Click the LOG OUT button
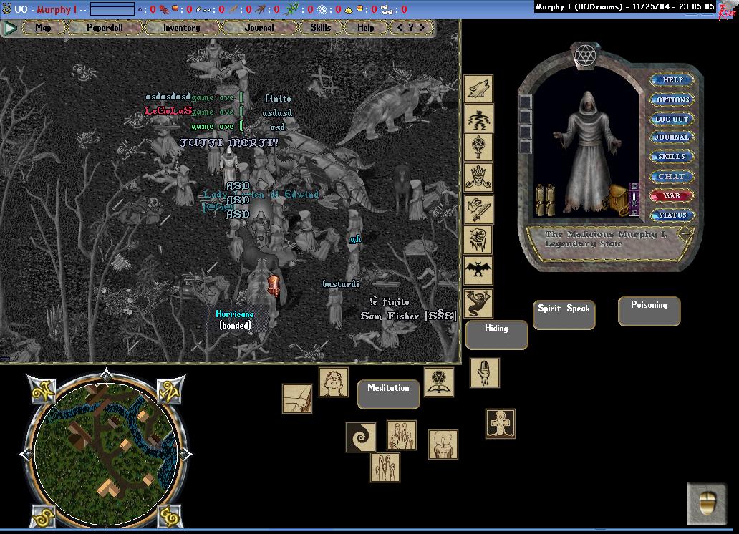739x534 pixels. pos(672,120)
